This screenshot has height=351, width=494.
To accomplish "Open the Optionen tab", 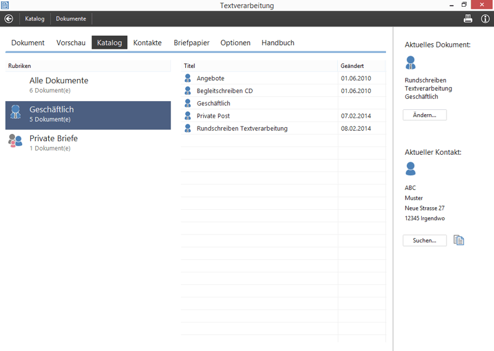I will click(x=235, y=43).
